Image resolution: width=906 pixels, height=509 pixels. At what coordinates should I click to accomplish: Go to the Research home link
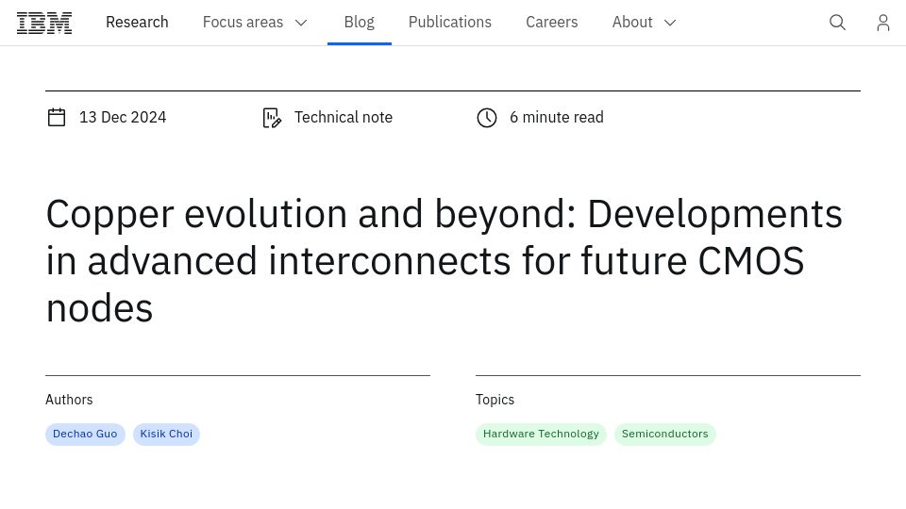(137, 22)
